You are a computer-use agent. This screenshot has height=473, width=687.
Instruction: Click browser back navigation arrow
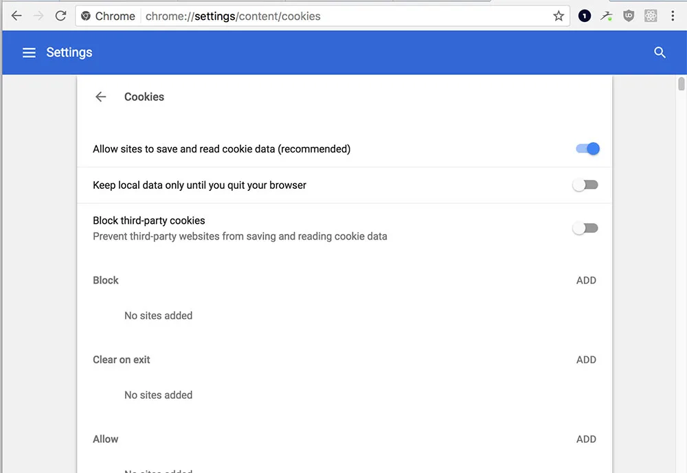coord(16,16)
